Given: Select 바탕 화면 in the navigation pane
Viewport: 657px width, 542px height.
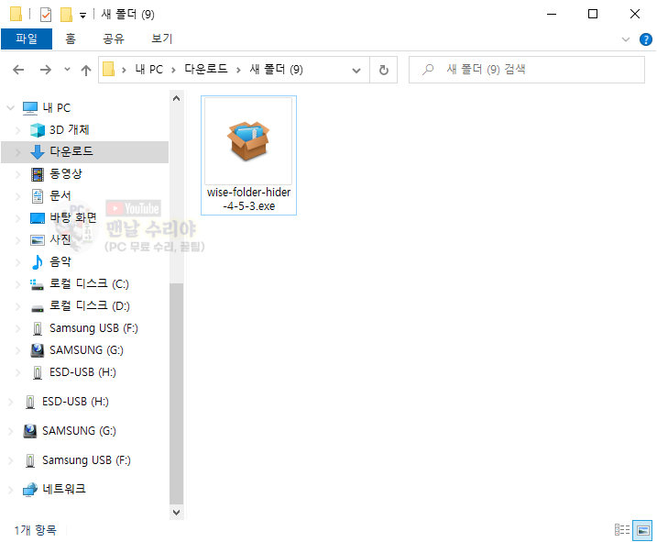Looking at the screenshot, I should tap(73, 217).
